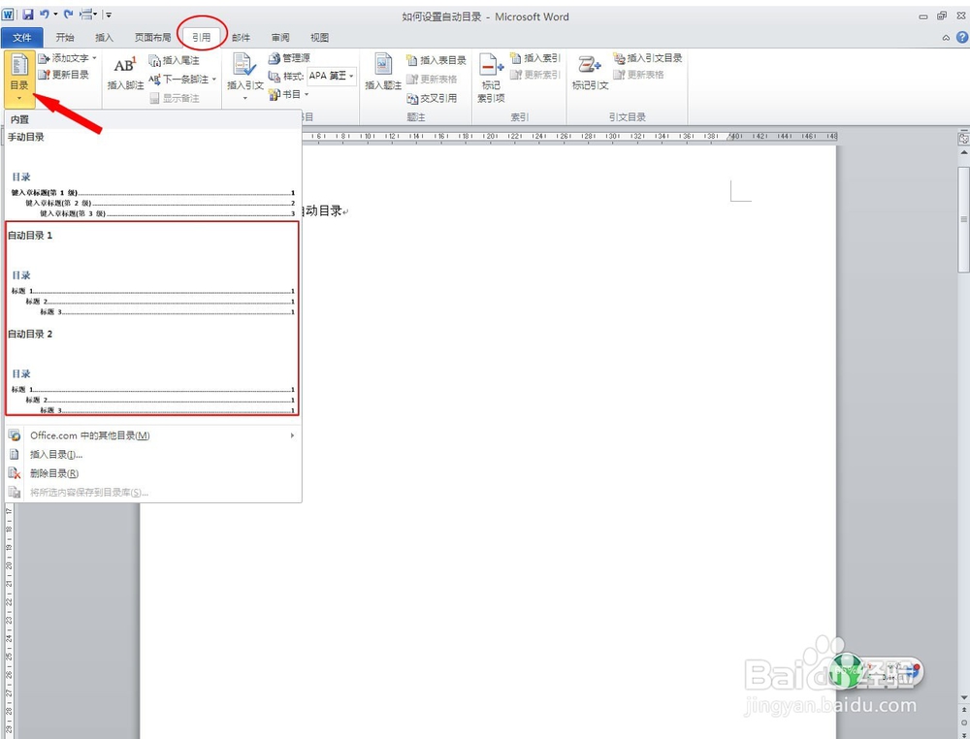
Task: Click 更新索引 update index button
Action: 535,75
